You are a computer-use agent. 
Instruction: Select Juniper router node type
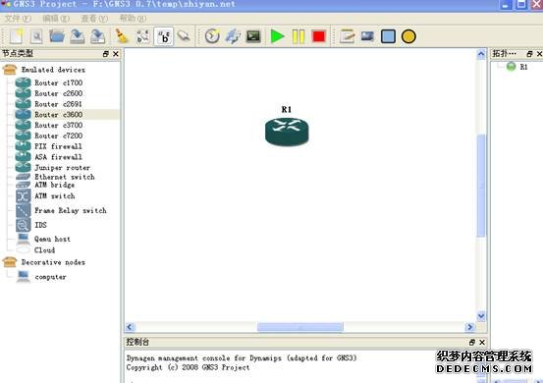click(62, 168)
